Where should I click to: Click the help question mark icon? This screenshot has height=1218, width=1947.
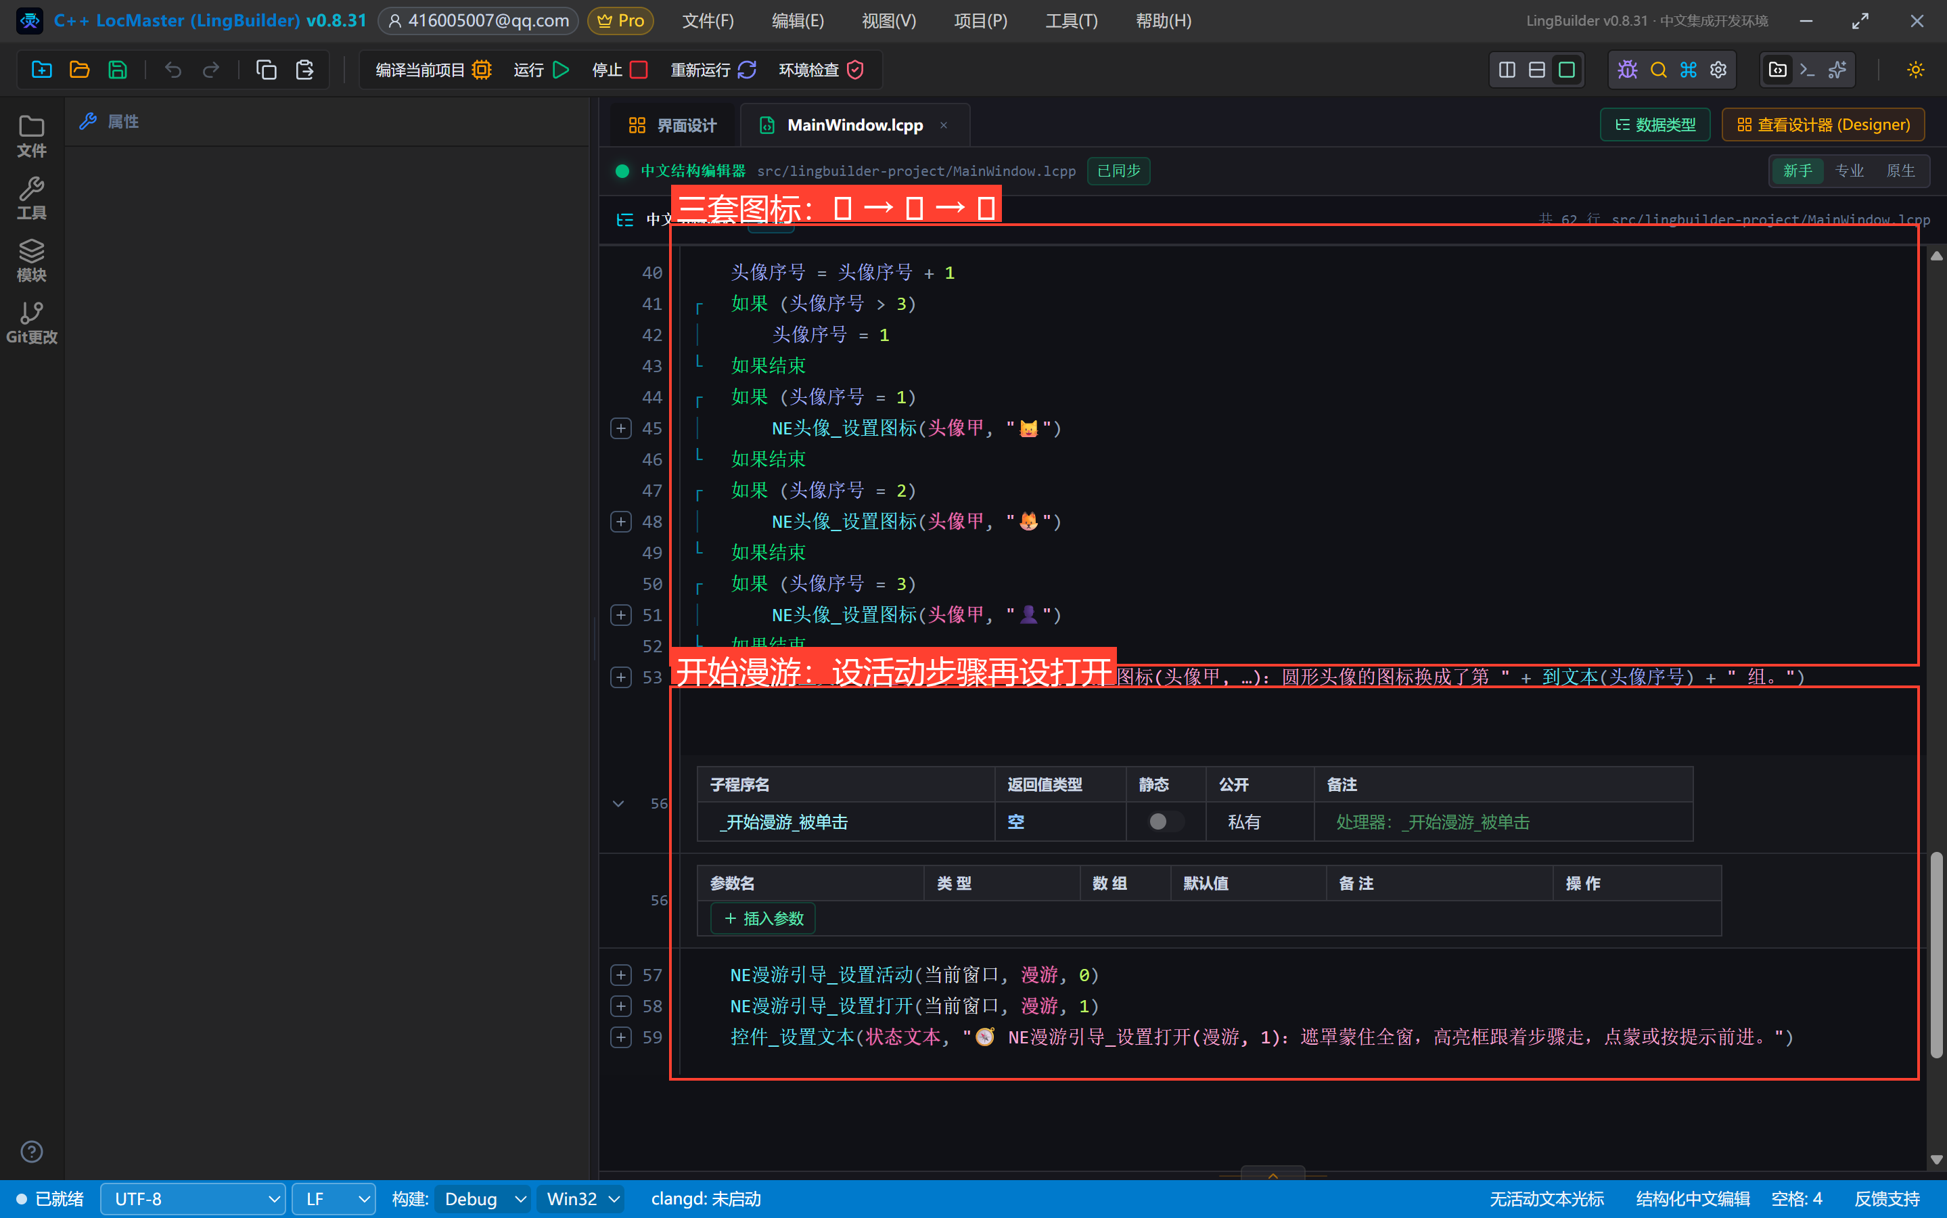click(x=31, y=1151)
